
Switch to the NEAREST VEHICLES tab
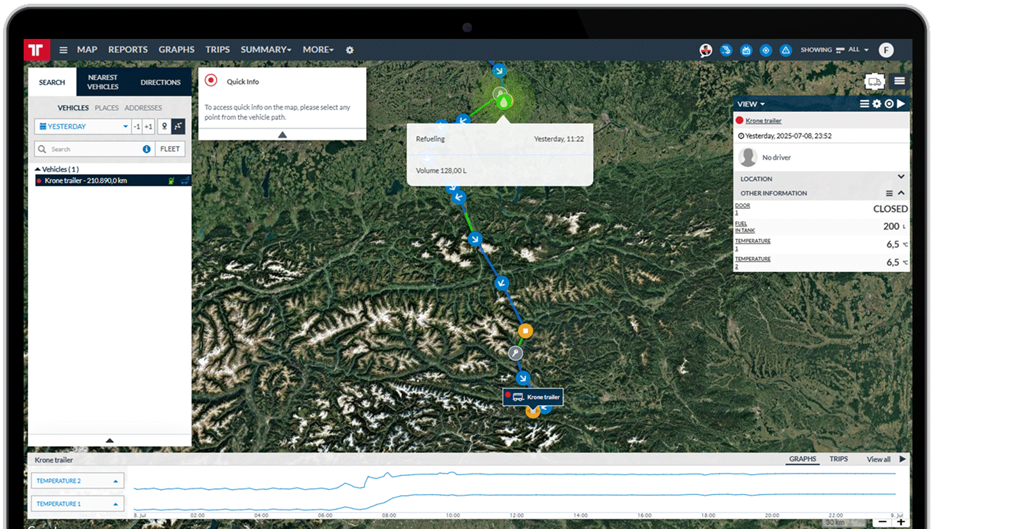(103, 82)
